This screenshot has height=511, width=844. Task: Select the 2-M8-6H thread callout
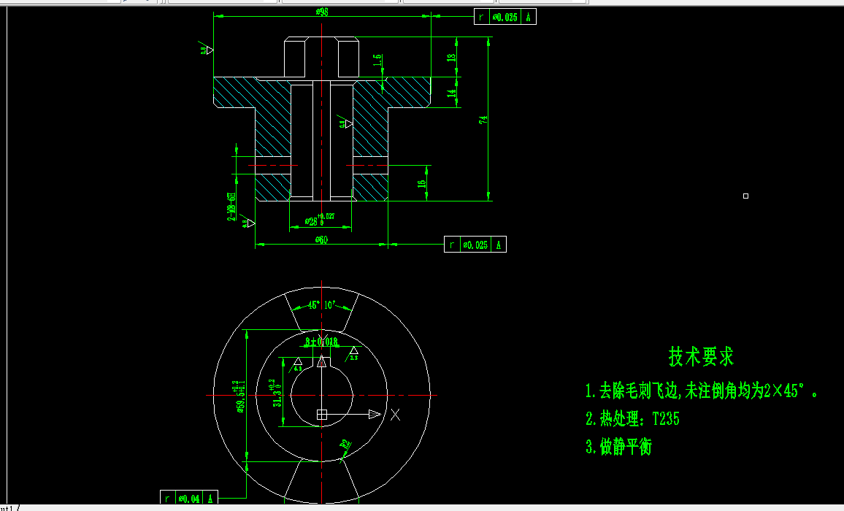tap(231, 207)
